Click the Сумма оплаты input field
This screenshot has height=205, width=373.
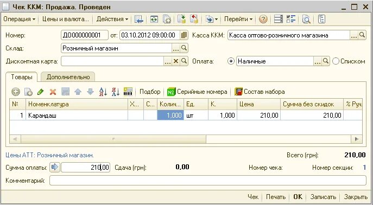coord(86,168)
